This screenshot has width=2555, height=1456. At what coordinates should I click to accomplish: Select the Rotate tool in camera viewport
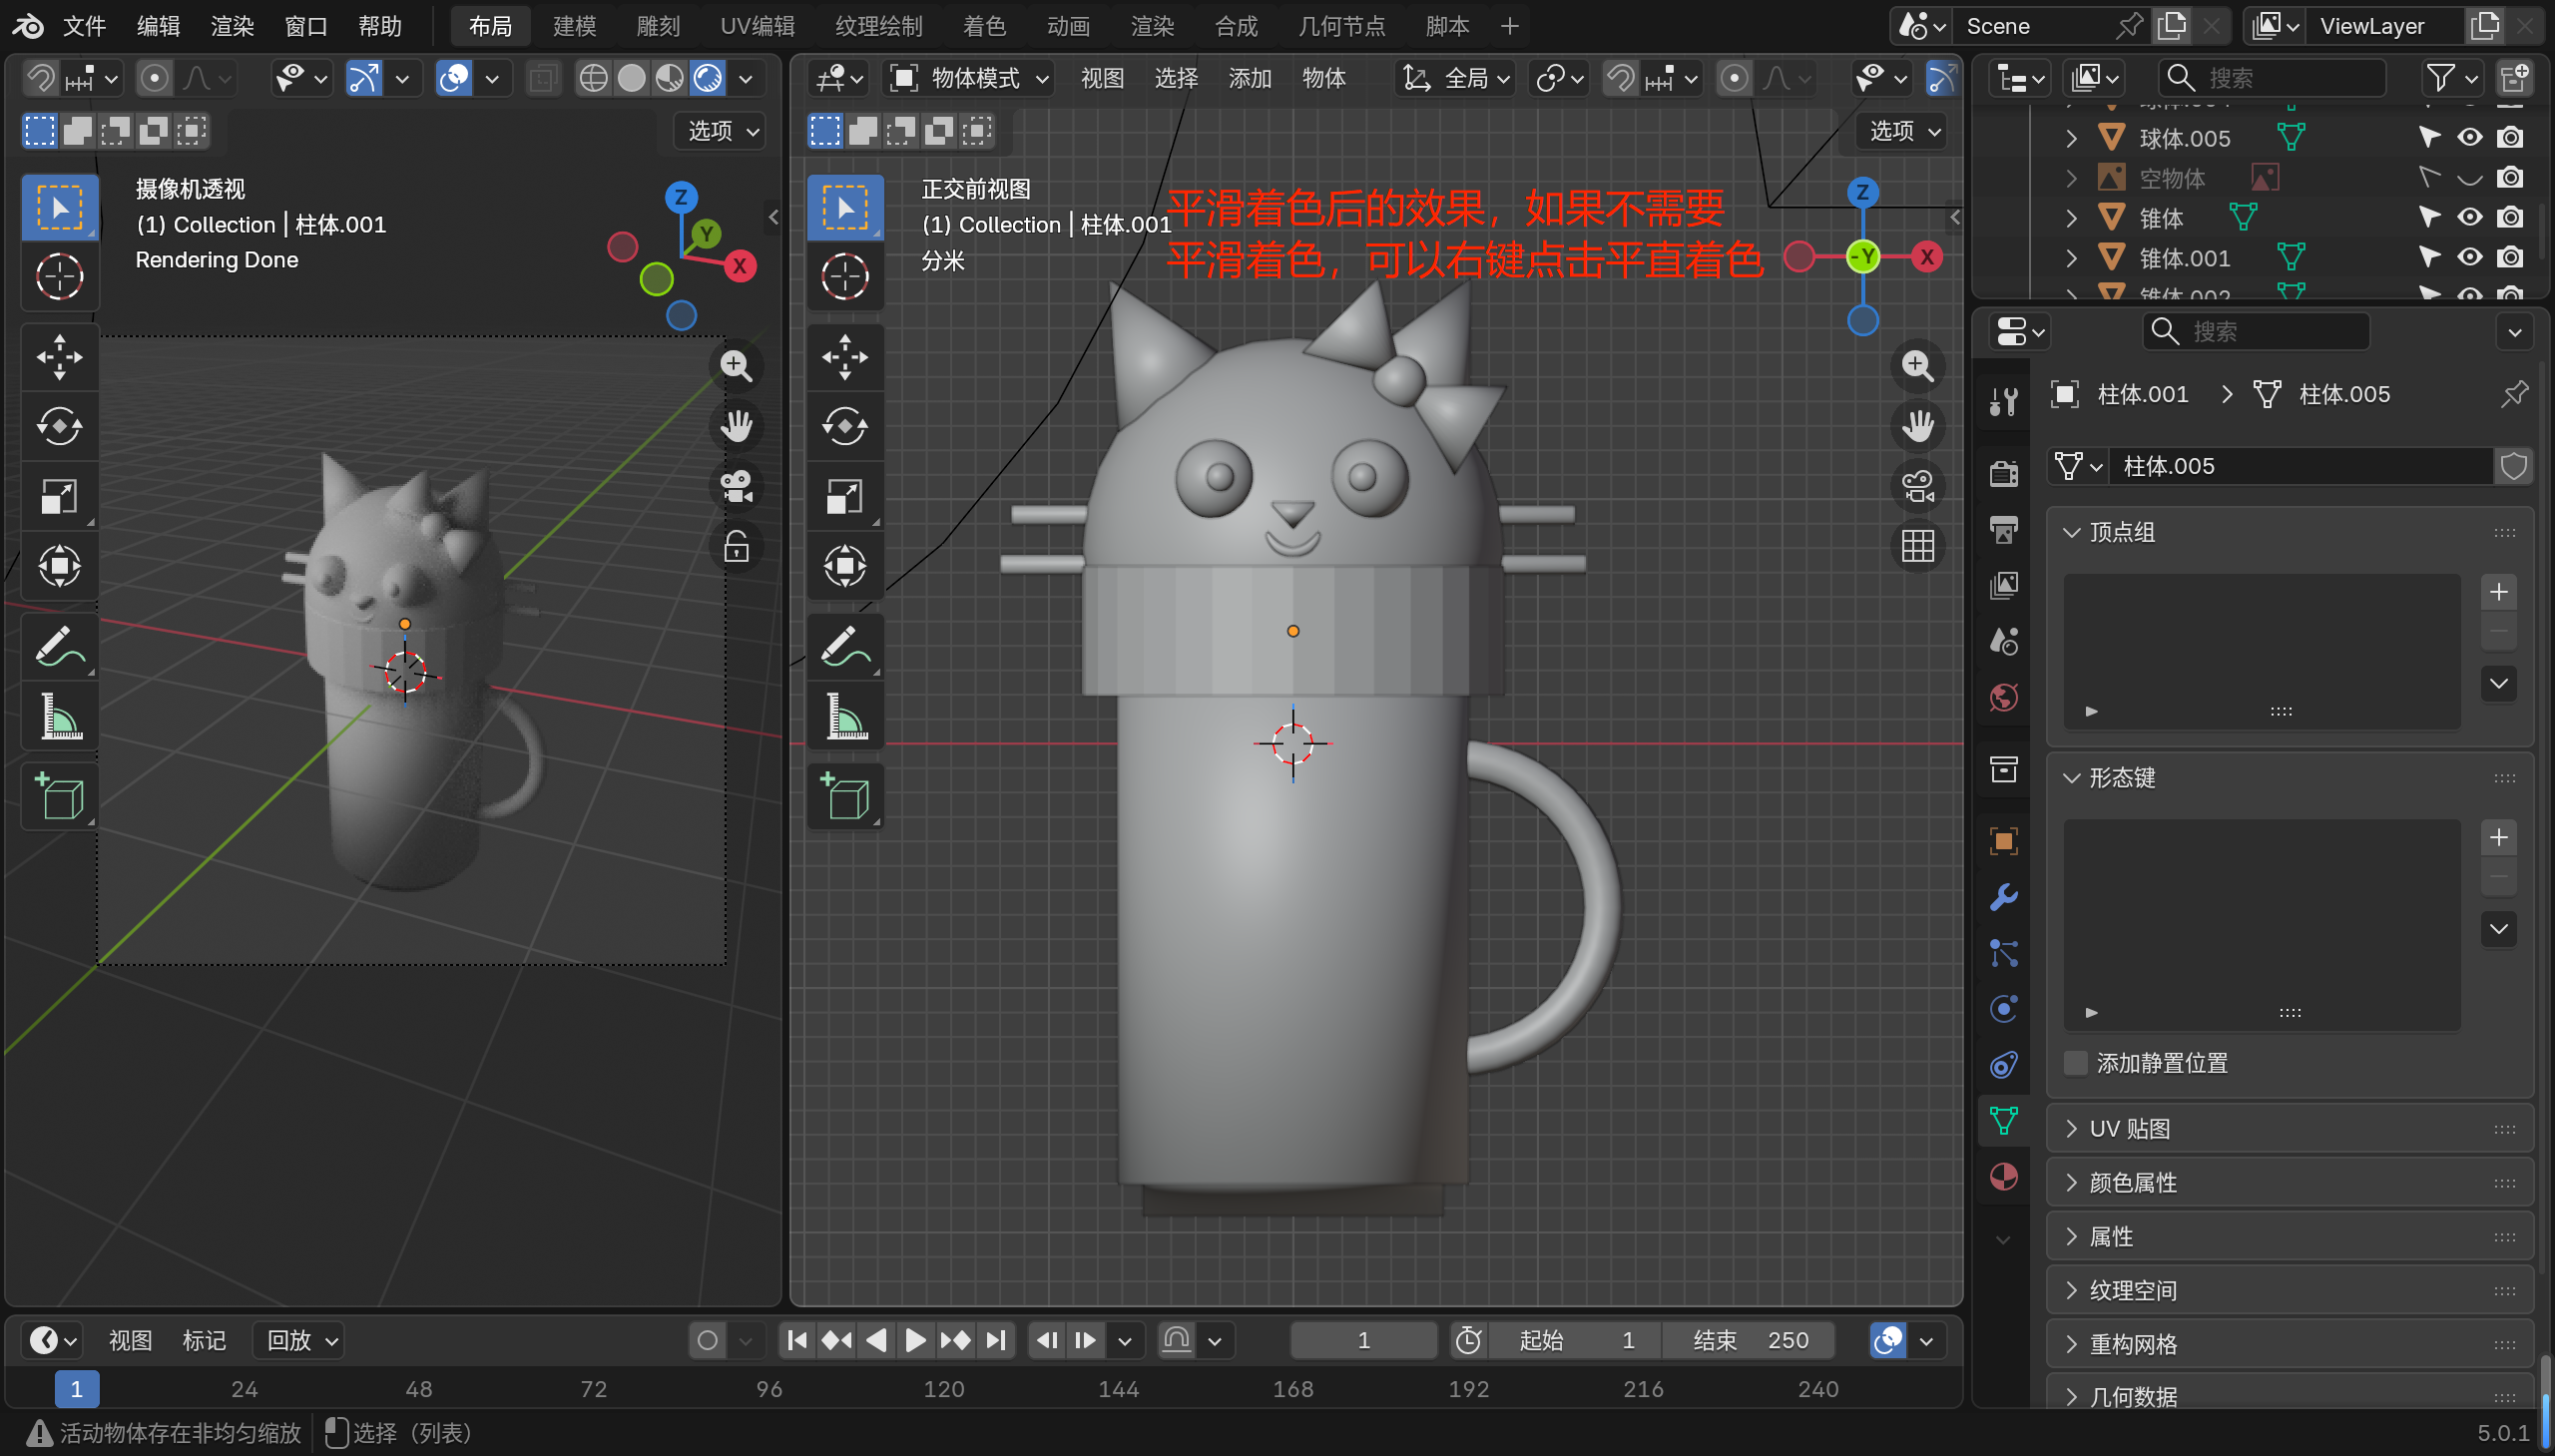coord(59,427)
